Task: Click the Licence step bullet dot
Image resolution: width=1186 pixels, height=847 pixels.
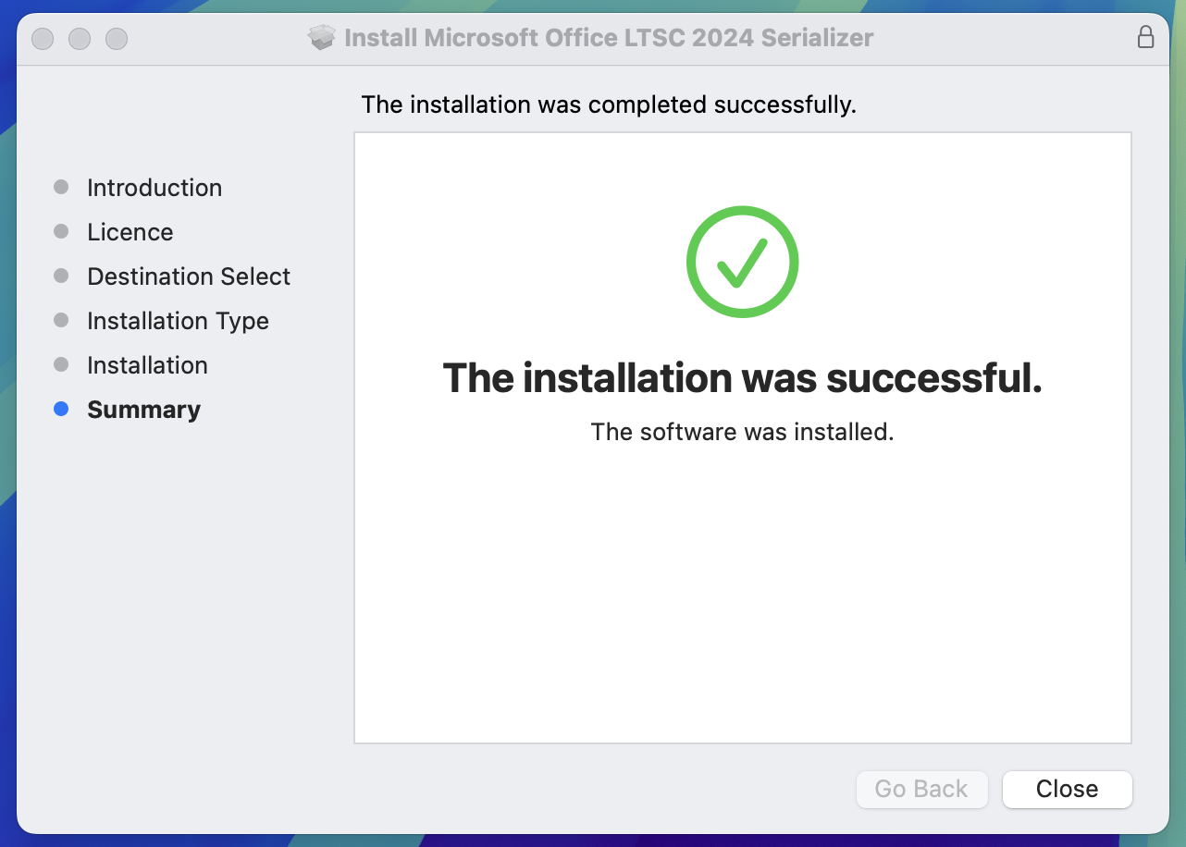Action: click(x=61, y=231)
